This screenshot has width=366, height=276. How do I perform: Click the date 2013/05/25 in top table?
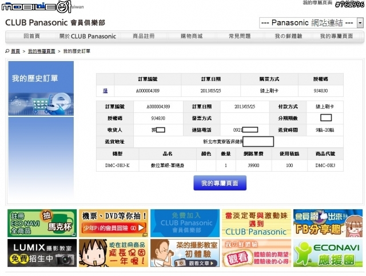tap(210, 91)
